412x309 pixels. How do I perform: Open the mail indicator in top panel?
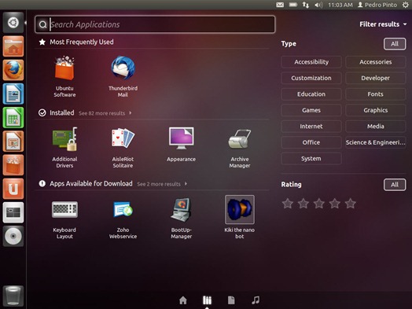pyautogui.click(x=280, y=5)
